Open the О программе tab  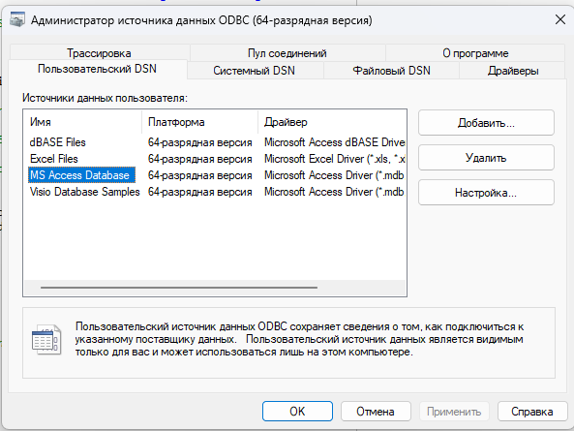pos(475,53)
